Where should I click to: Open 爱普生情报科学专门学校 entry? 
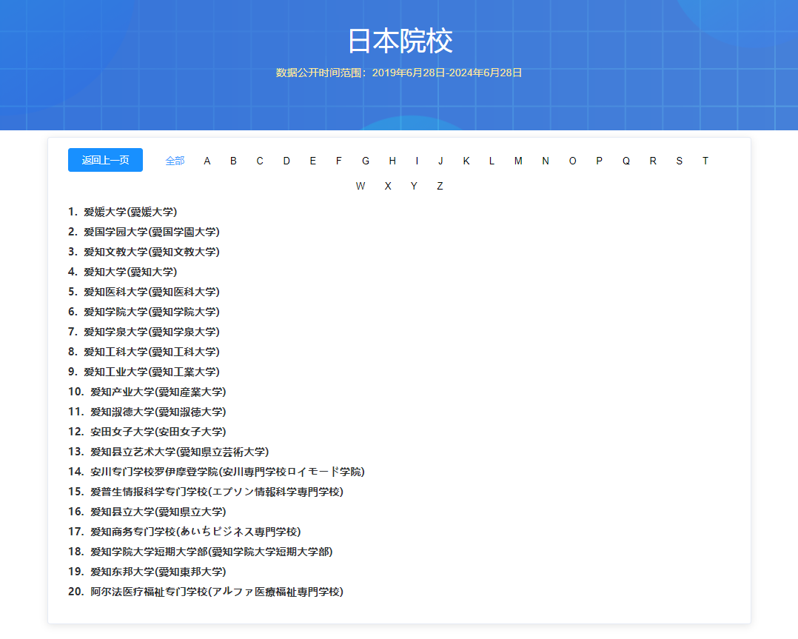click(x=217, y=492)
